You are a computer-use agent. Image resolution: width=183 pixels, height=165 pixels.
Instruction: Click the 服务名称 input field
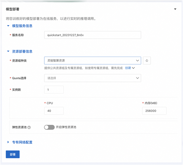92,35
